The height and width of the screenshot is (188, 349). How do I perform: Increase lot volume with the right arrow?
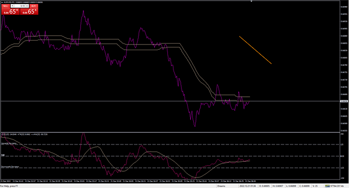click(x=27, y=6)
